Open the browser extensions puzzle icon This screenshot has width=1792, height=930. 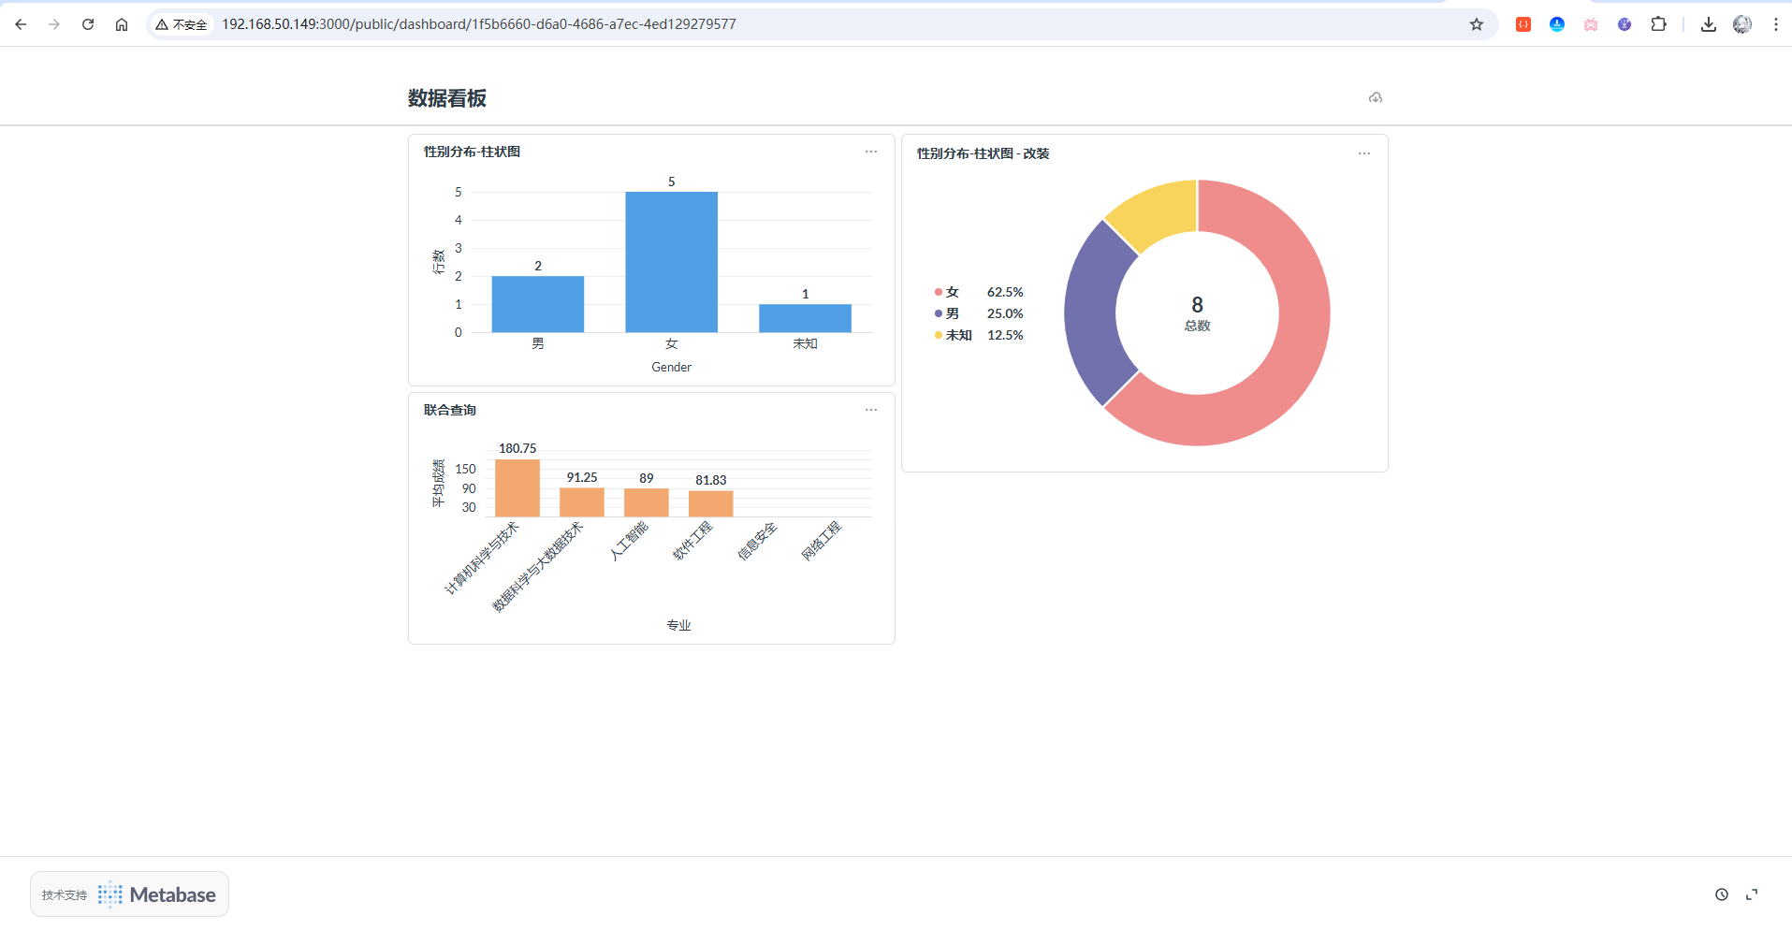point(1658,24)
